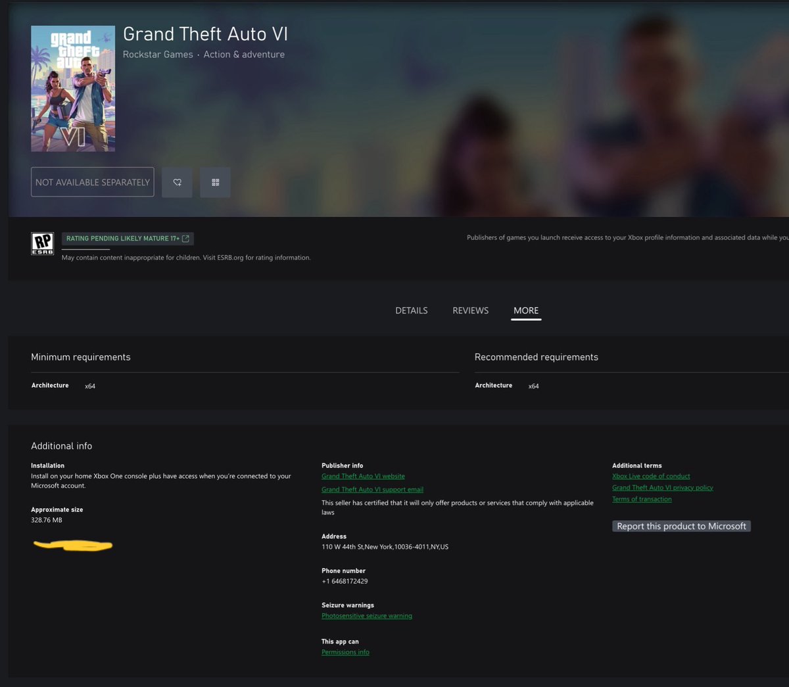Click the Not Available Separately button

93,182
